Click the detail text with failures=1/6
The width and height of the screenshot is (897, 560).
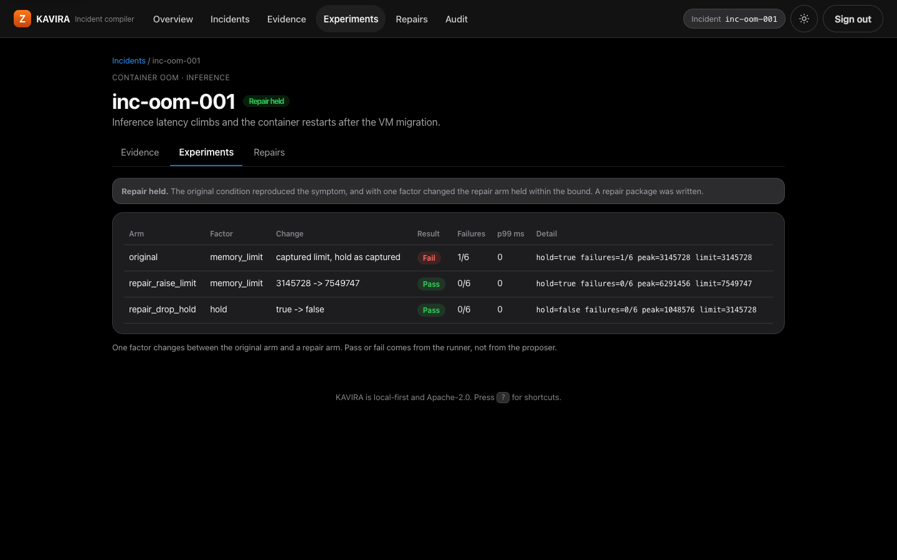[x=644, y=258]
